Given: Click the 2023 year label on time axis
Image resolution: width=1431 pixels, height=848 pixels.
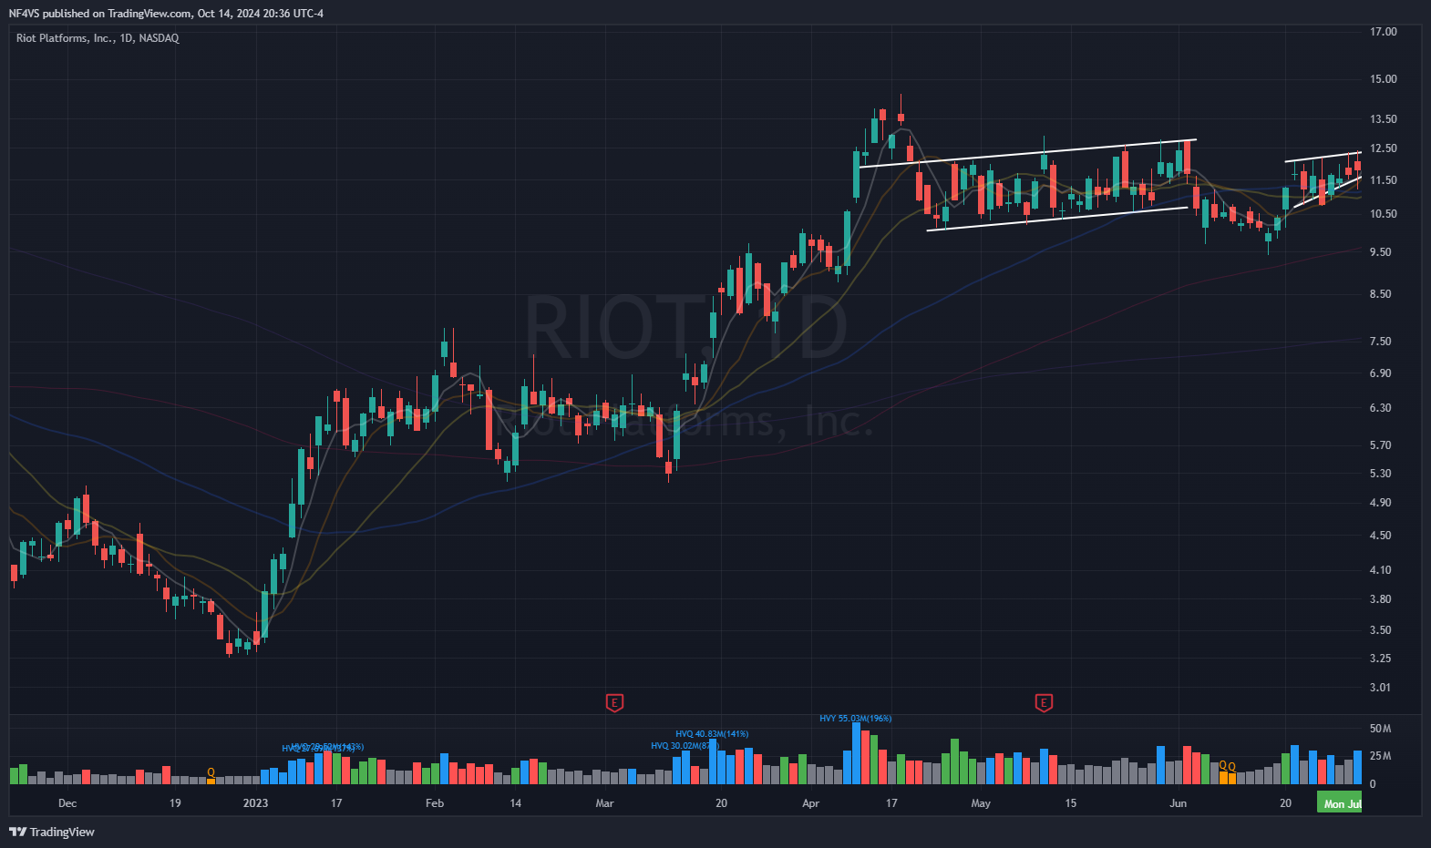Looking at the screenshot, I should pos(255,803).
